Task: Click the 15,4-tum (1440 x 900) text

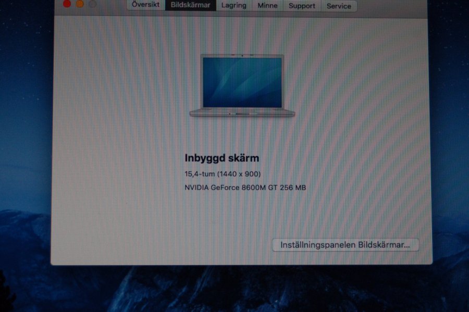Action: coord(223,173)
